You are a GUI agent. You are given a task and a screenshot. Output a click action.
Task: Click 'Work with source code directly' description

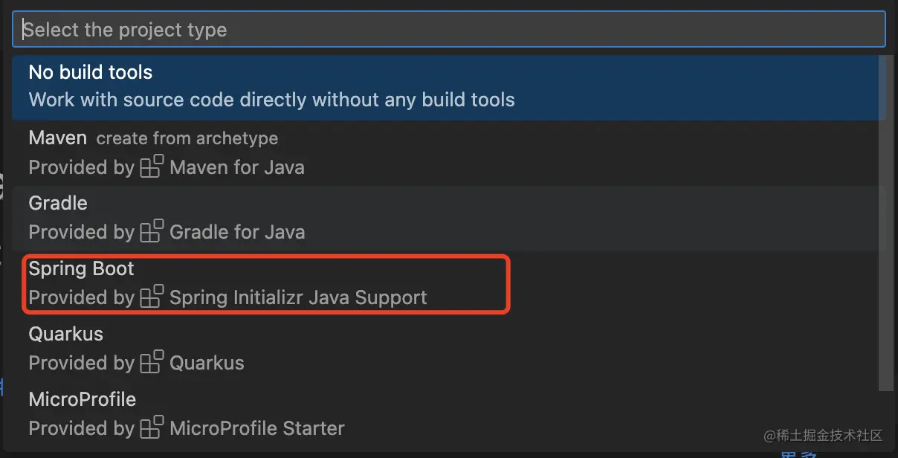[x=271, y=100]
